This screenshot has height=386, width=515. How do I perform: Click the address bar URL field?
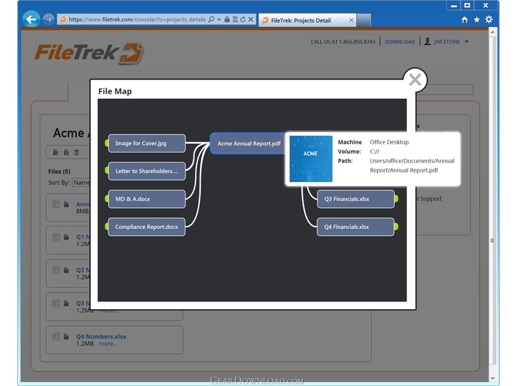[137, 19]
